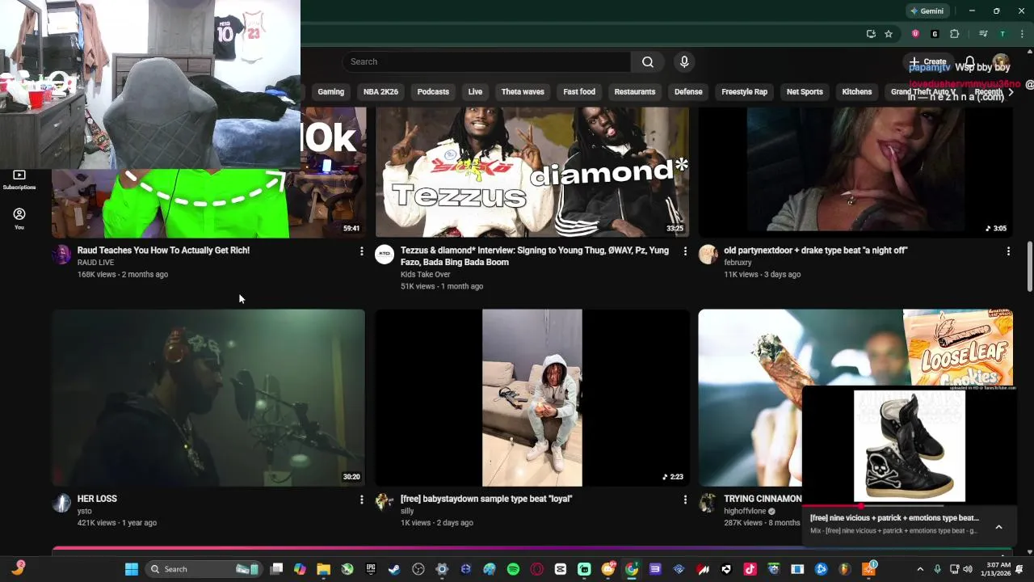Open Chrome three-dot menu
Image resolution: width=1034 pixels, height=582 pixels.
[x=1022, y=34]
